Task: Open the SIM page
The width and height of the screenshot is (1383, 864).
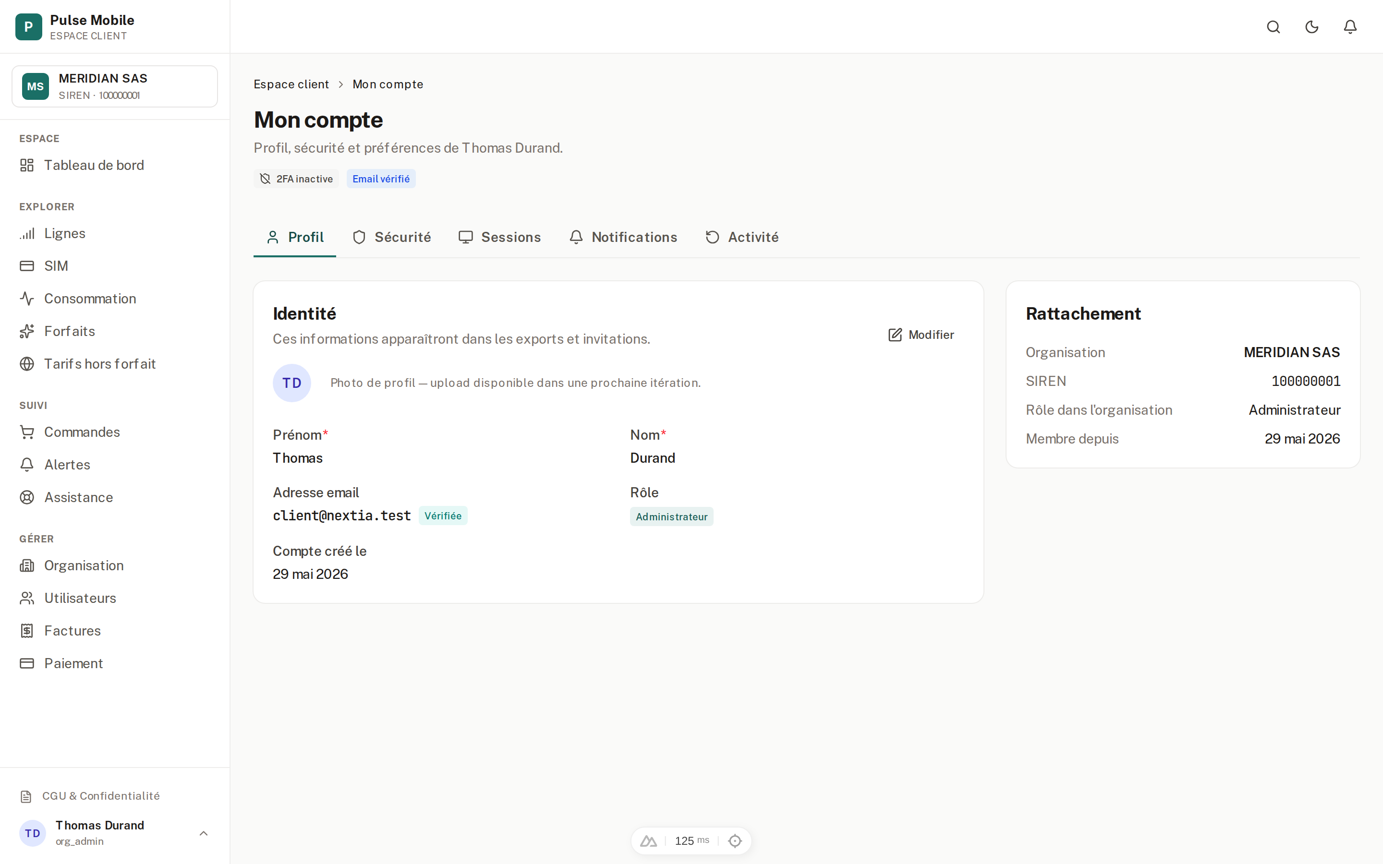Action: [115, 266]
